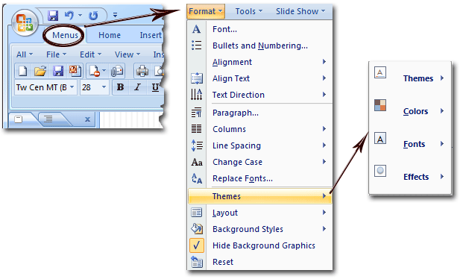Open the View menu
The height and width of the screenshot is (279, 460).
[127, 54]
